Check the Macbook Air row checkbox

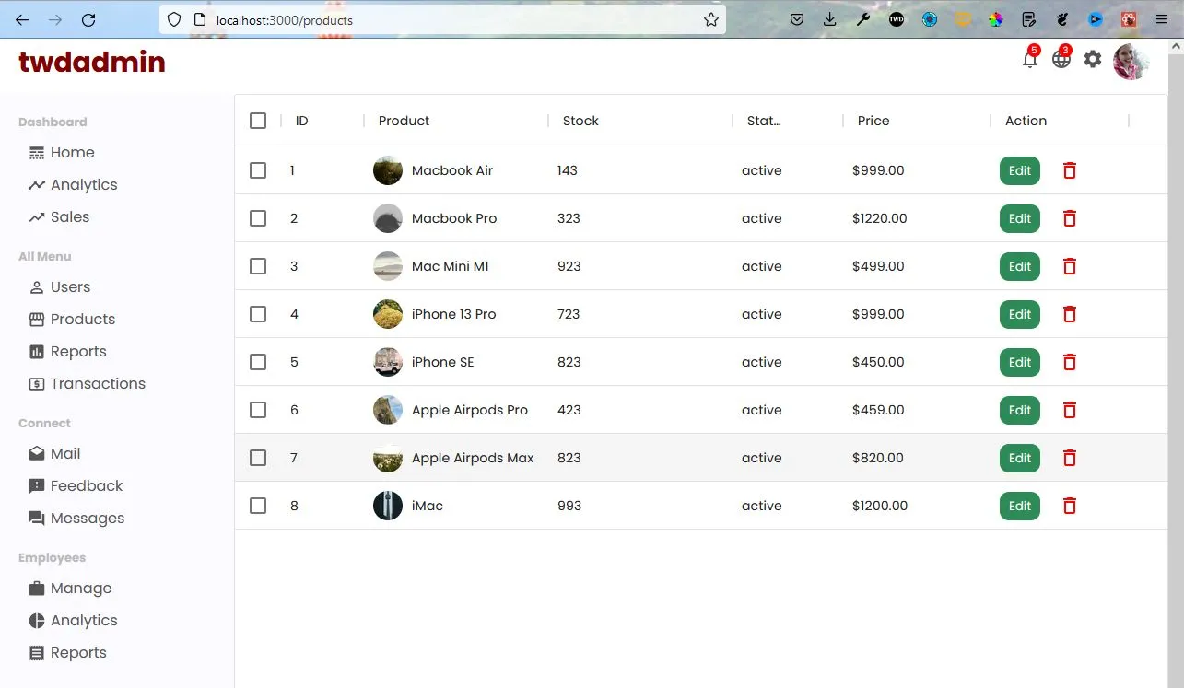pyautogui.click(x=258, y=170)
